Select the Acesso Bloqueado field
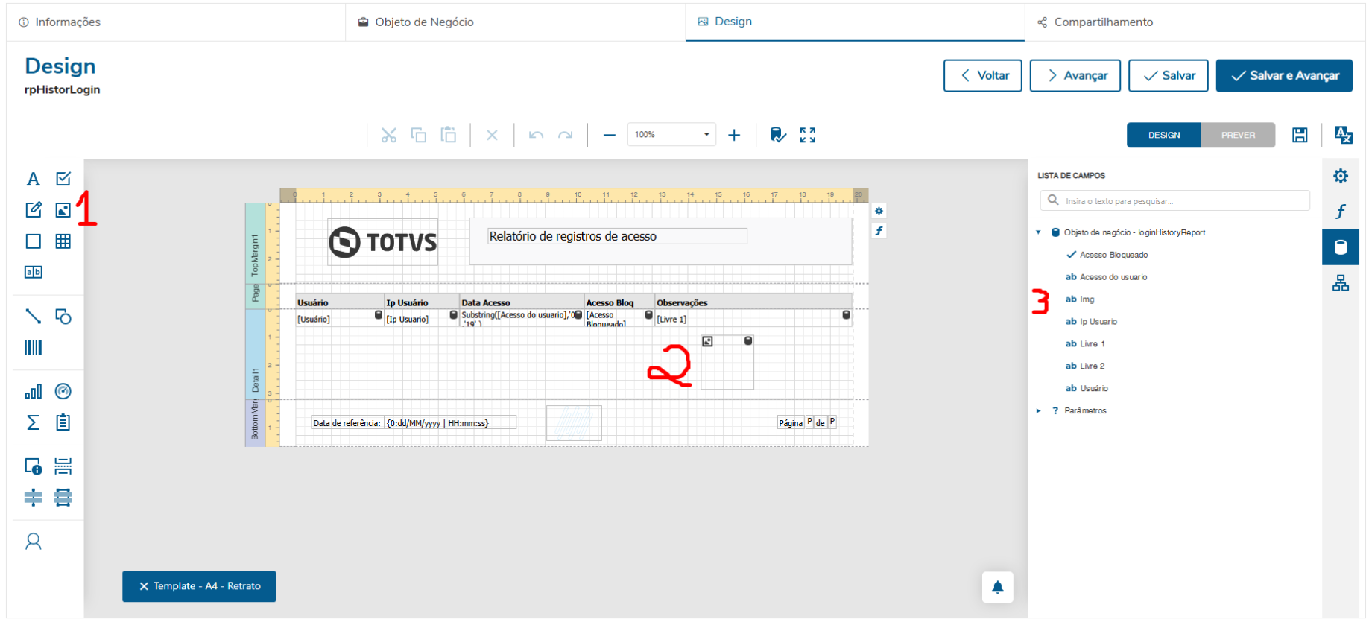The width and height of the screenshot is (1369, 622). click(x=1113, y=255)
